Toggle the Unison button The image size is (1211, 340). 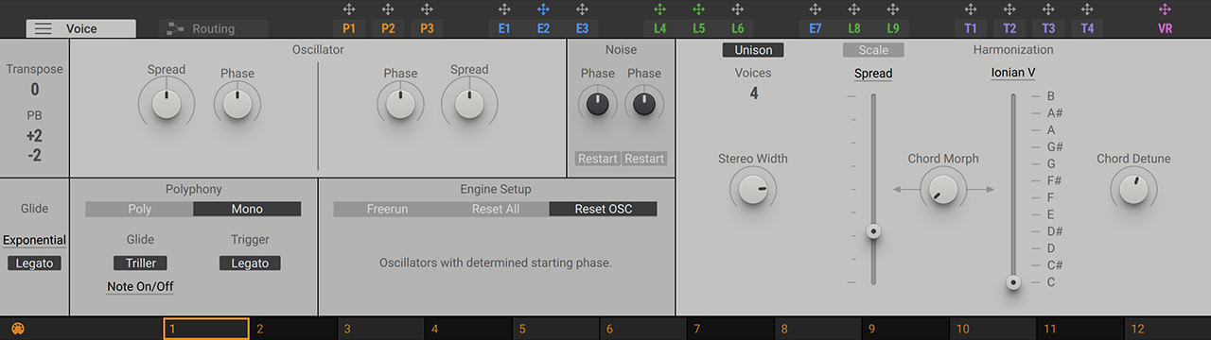[753, 50]
